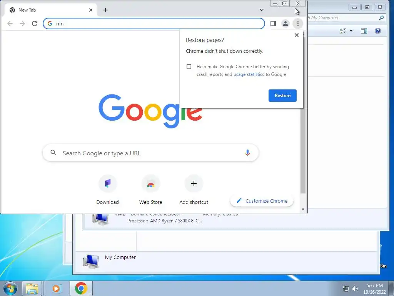The height and width of the screenshot is (296, 394).
Task: Click the Restore button
Action: tap(282, 96)
